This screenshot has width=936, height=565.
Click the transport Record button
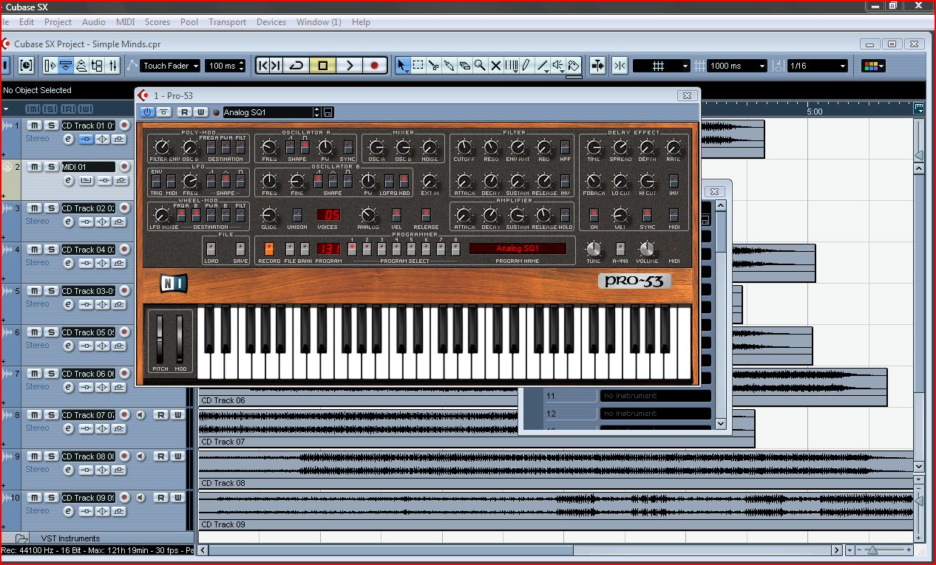[x=375, y=66]
